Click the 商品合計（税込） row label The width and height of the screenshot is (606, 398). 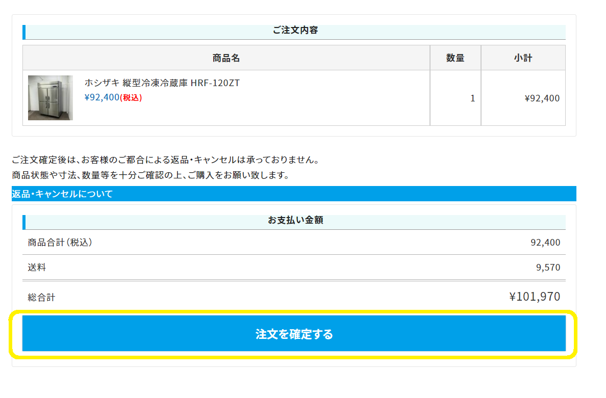(60, 243)
